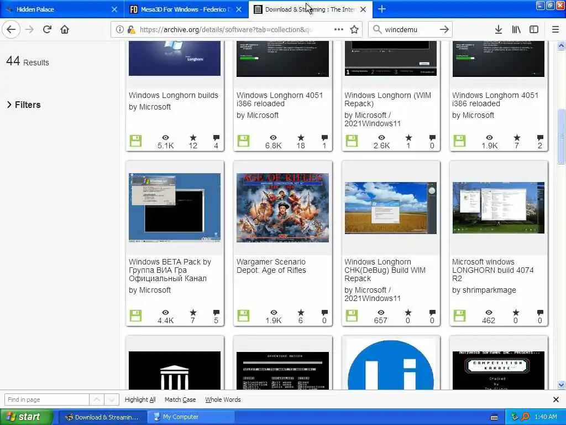Open Windows Longhorn CHK(DeBug) Build title

385,270
